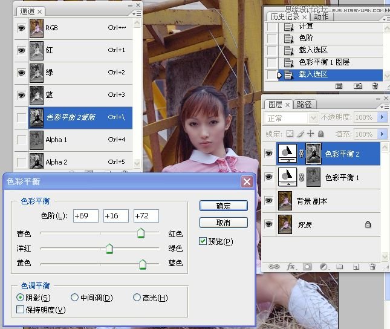
Task: Hide the 背景 副本 layer eye
Action: 268,200
